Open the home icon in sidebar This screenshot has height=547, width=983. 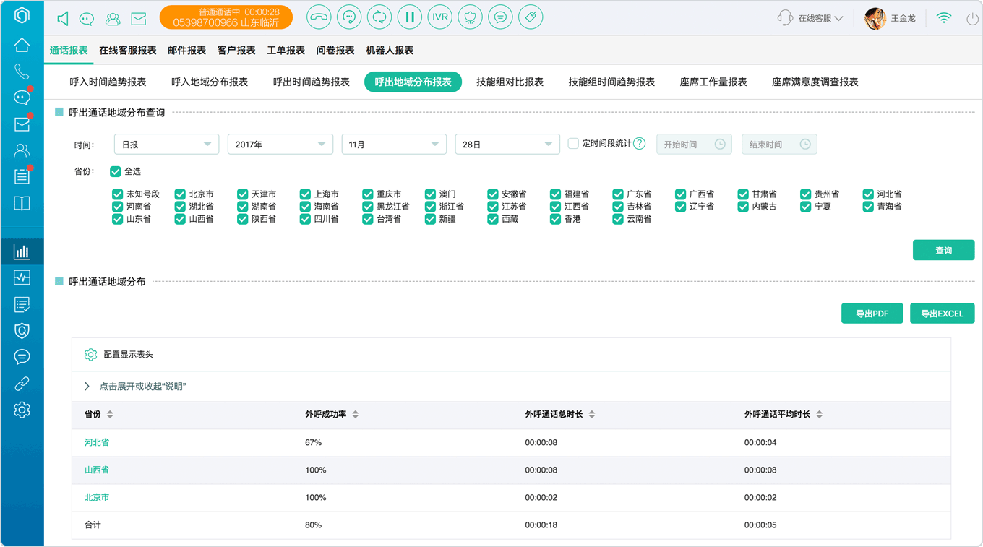22,45
